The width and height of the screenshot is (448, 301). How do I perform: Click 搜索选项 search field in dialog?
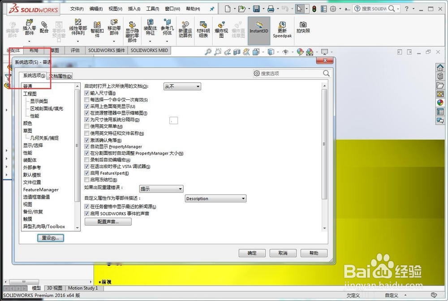[292, 73]
